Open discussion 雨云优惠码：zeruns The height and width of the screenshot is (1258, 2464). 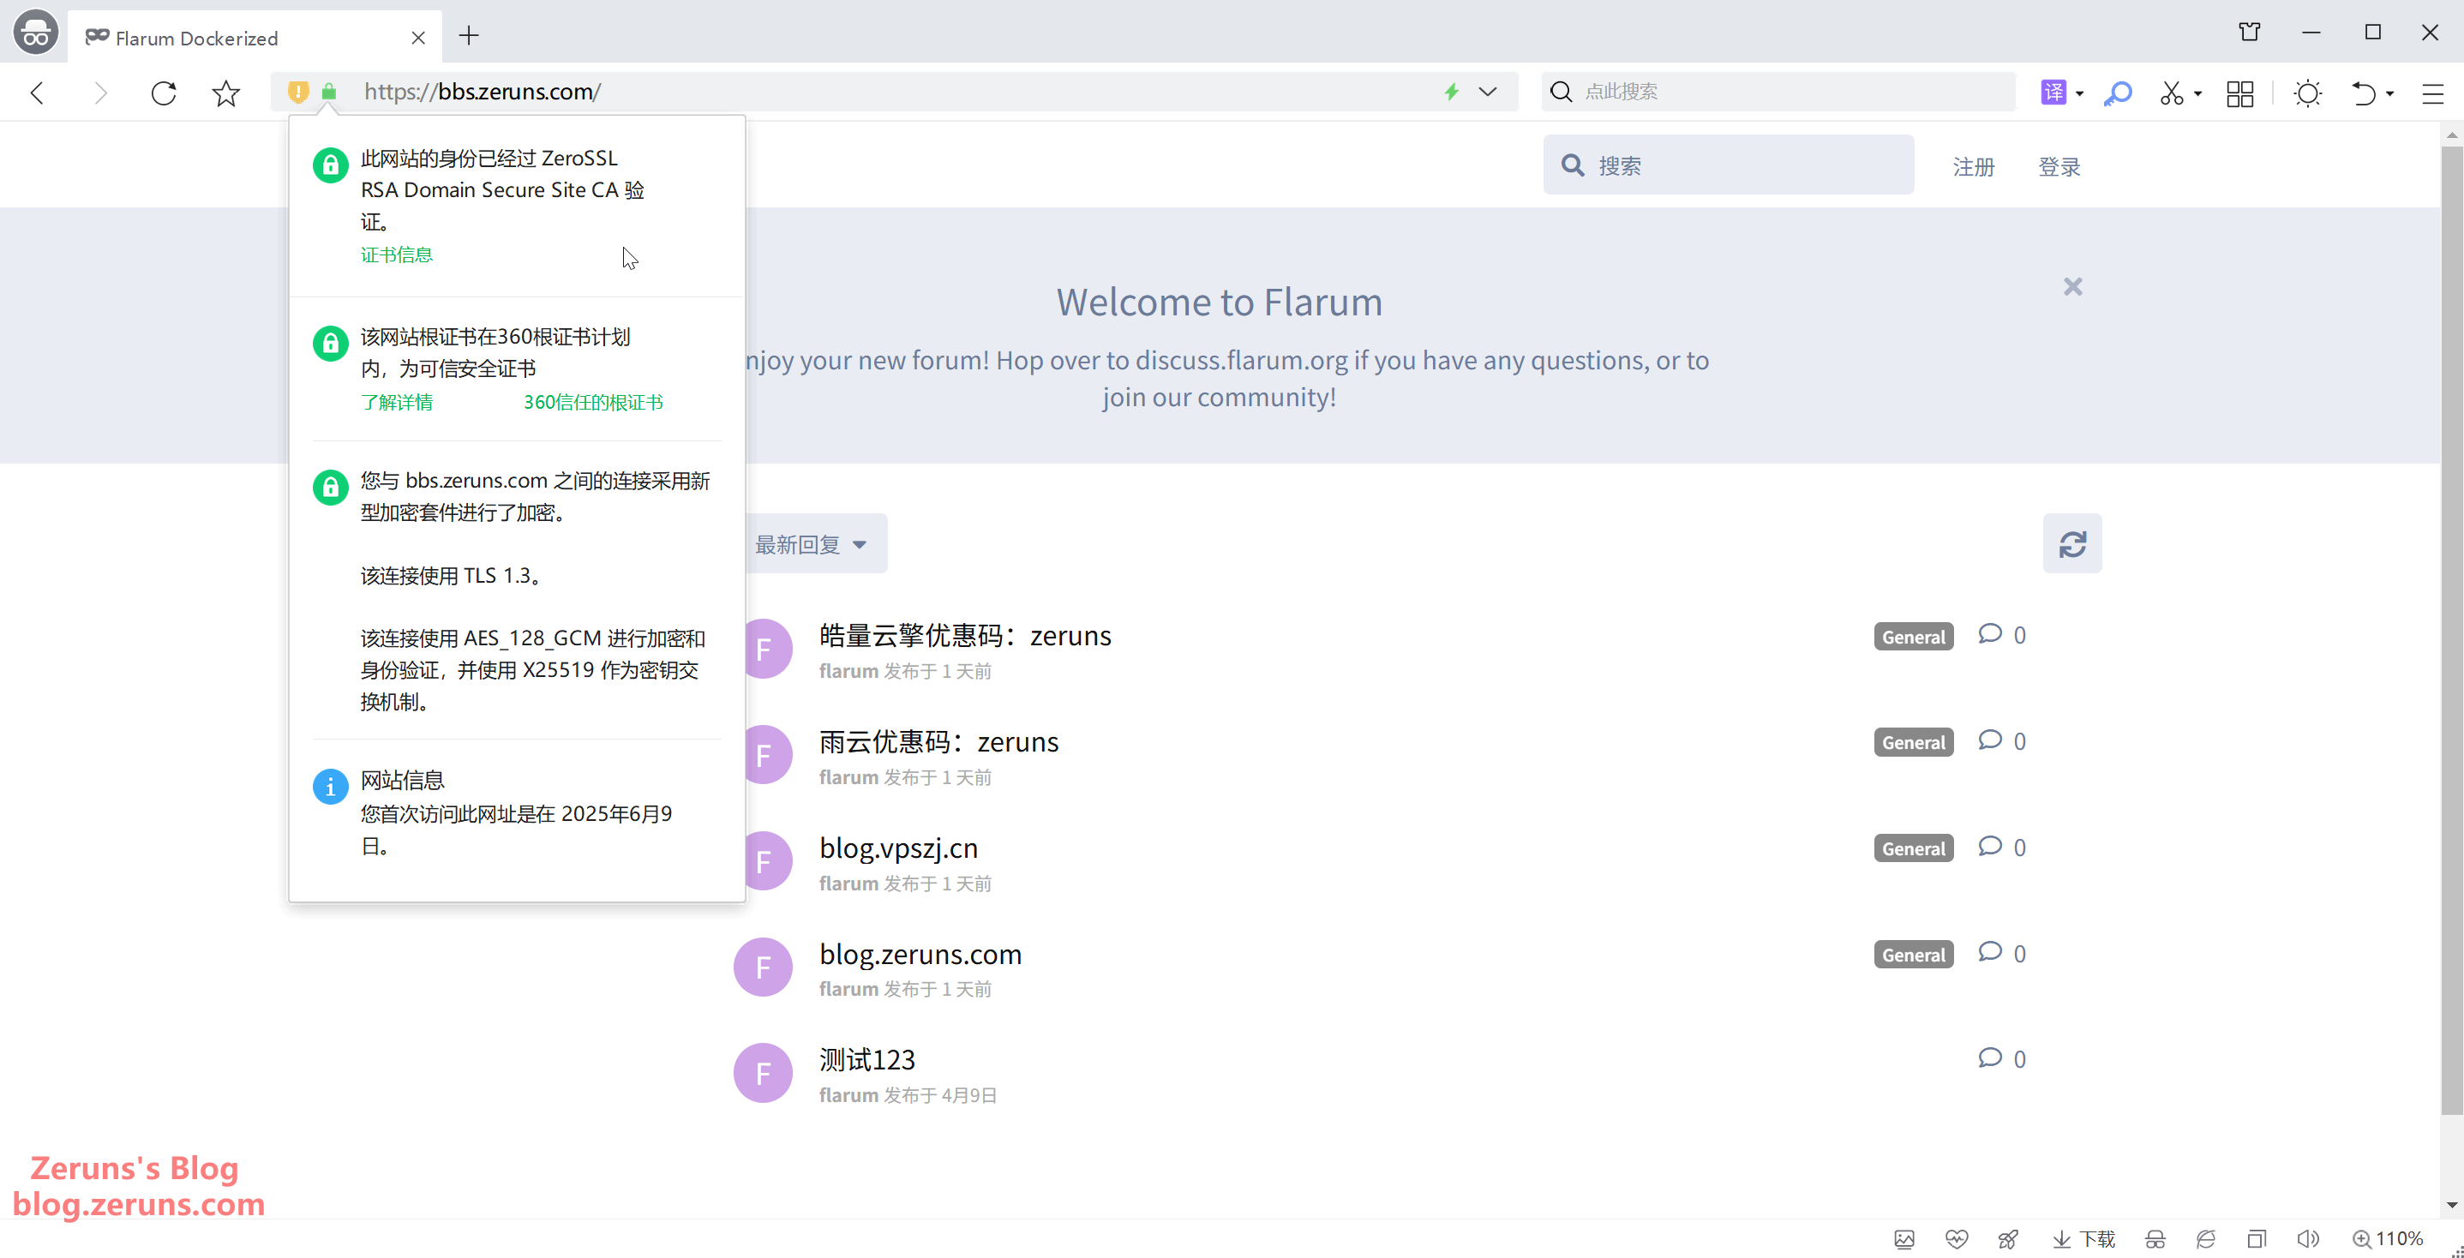pyautogui.click(x=938, y=742)
